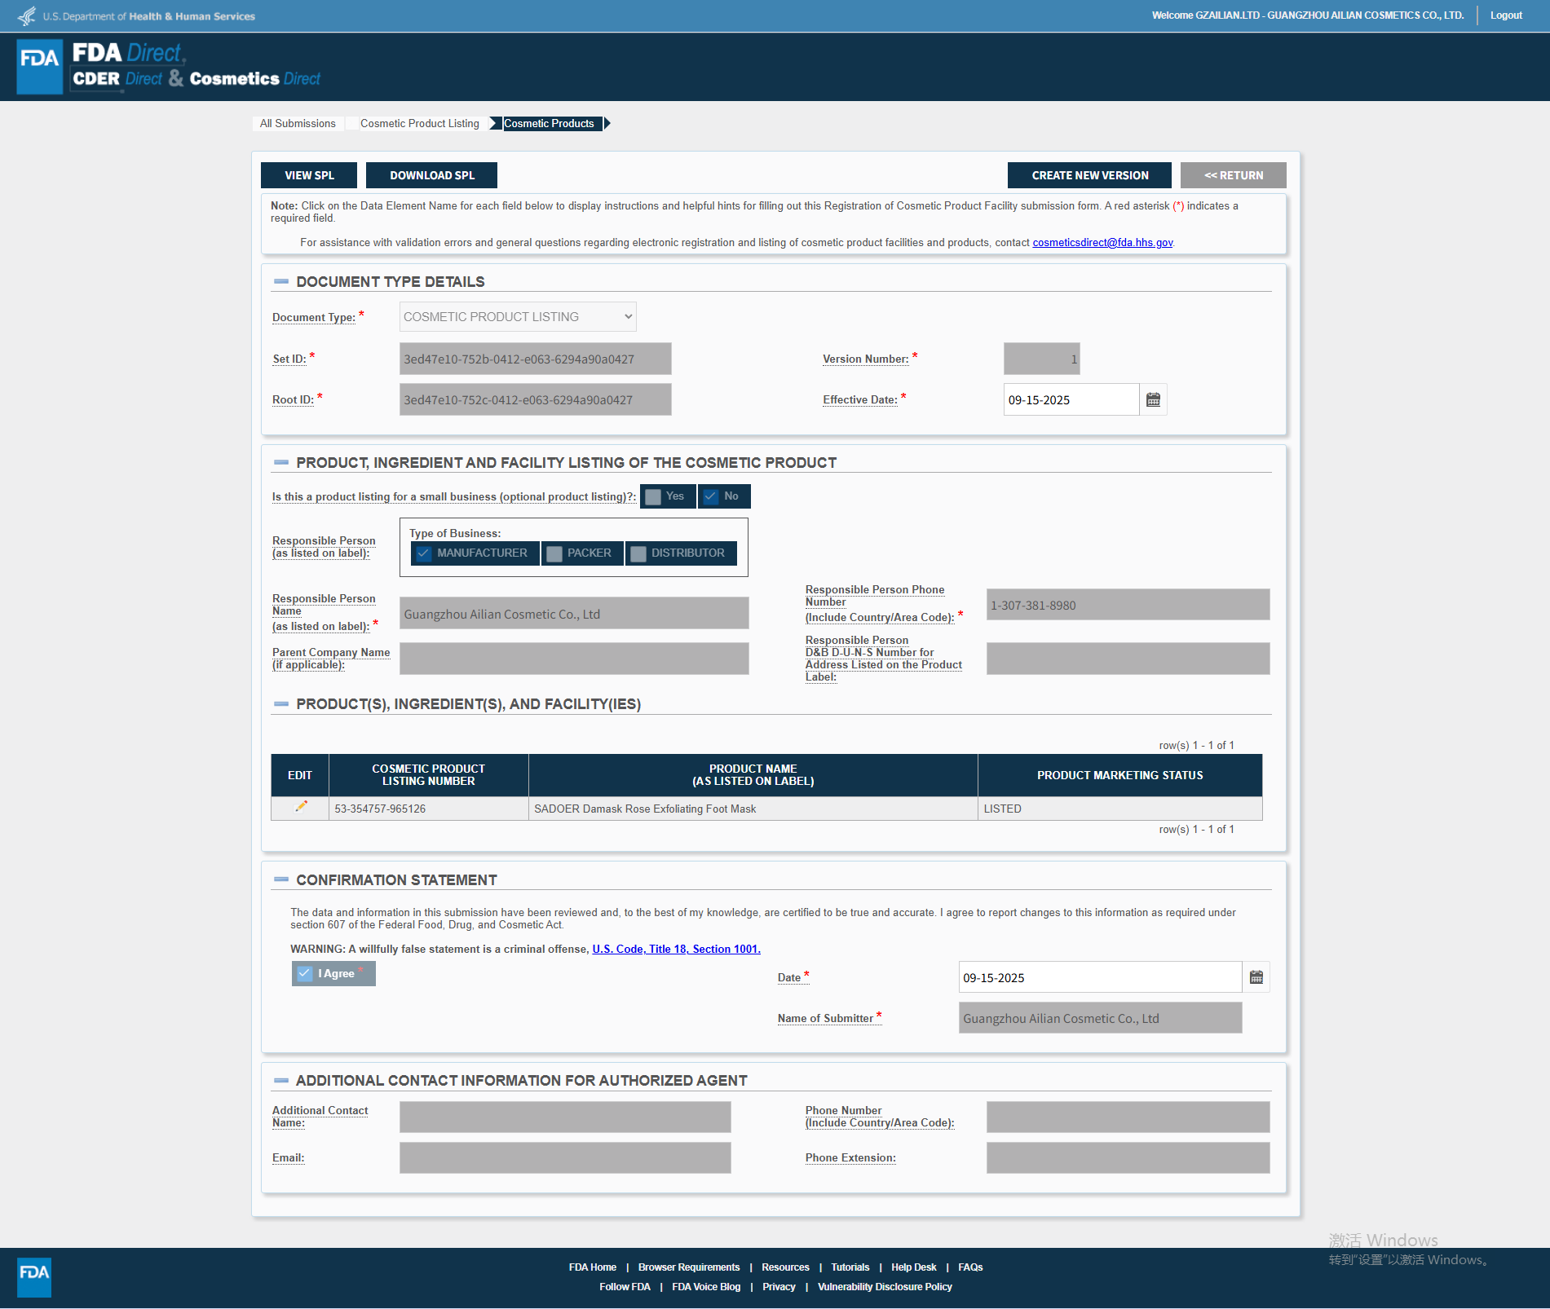Image resolution: width=1550 pixels, height=1309 pixels.
Task: Collapse the Confirmation Statement section
Action: [x=281, y=880]
